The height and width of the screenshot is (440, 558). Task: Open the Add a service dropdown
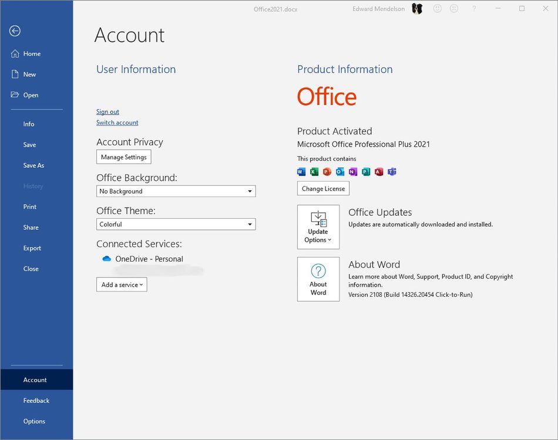click(122, 285)
